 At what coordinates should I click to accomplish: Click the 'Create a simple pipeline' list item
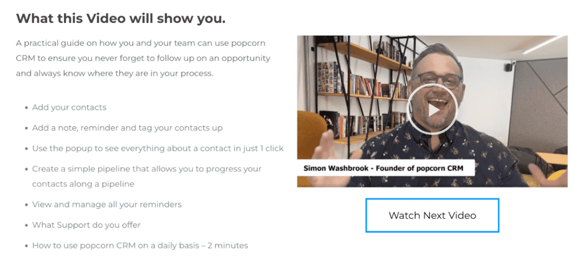[146, 176]
